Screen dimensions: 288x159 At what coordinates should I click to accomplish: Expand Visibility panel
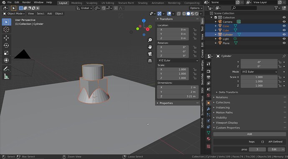221,118
